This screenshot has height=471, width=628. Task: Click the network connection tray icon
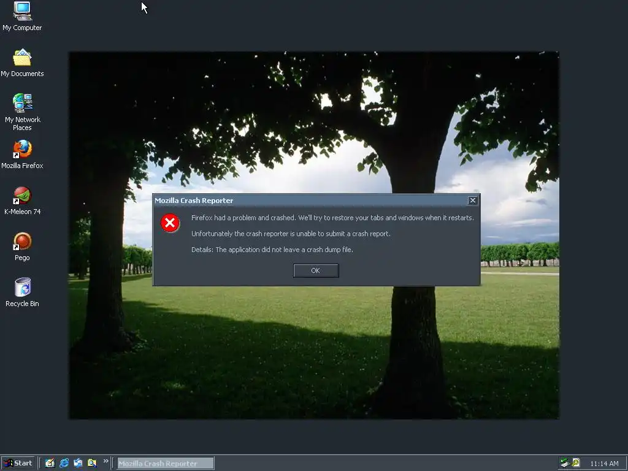(565, 463)
